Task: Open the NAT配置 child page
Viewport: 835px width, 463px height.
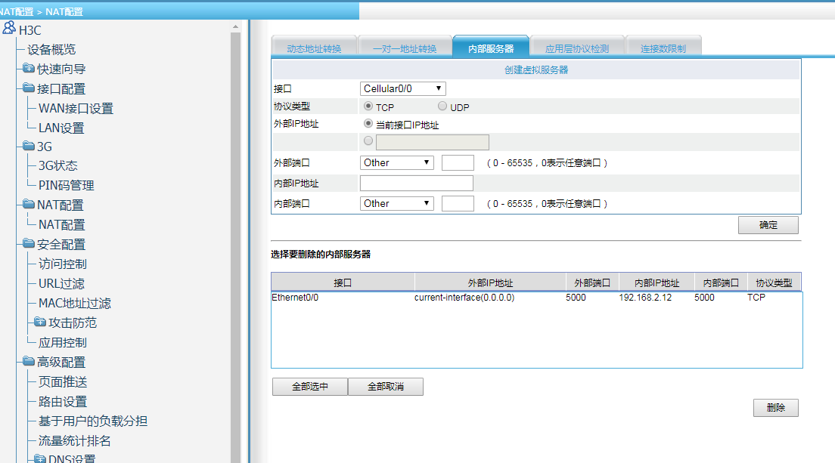Action: [x=62, y=224]
